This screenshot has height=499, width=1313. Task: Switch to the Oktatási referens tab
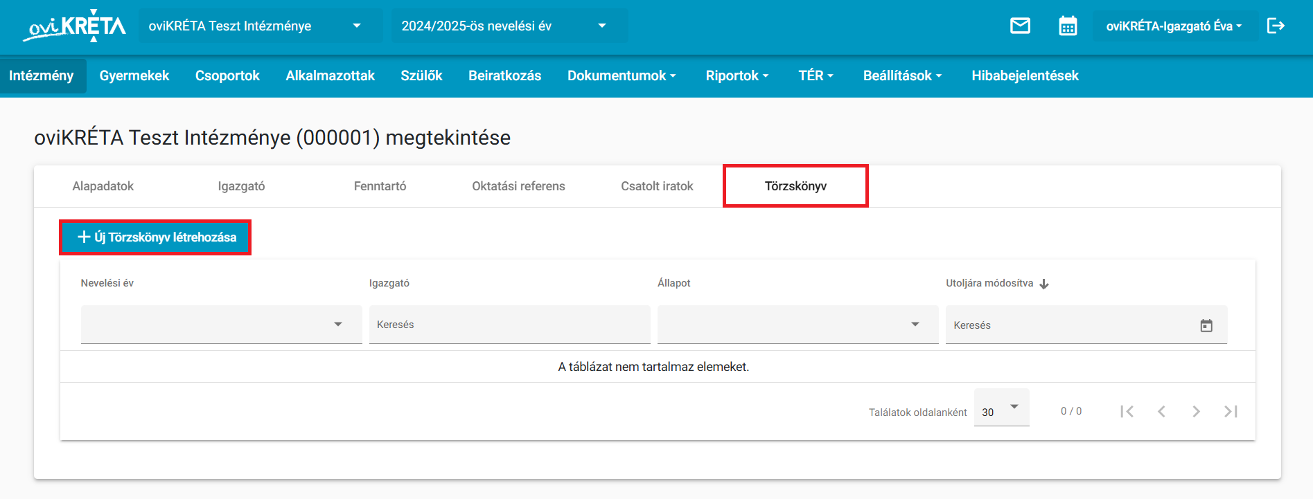click(518, 186)
